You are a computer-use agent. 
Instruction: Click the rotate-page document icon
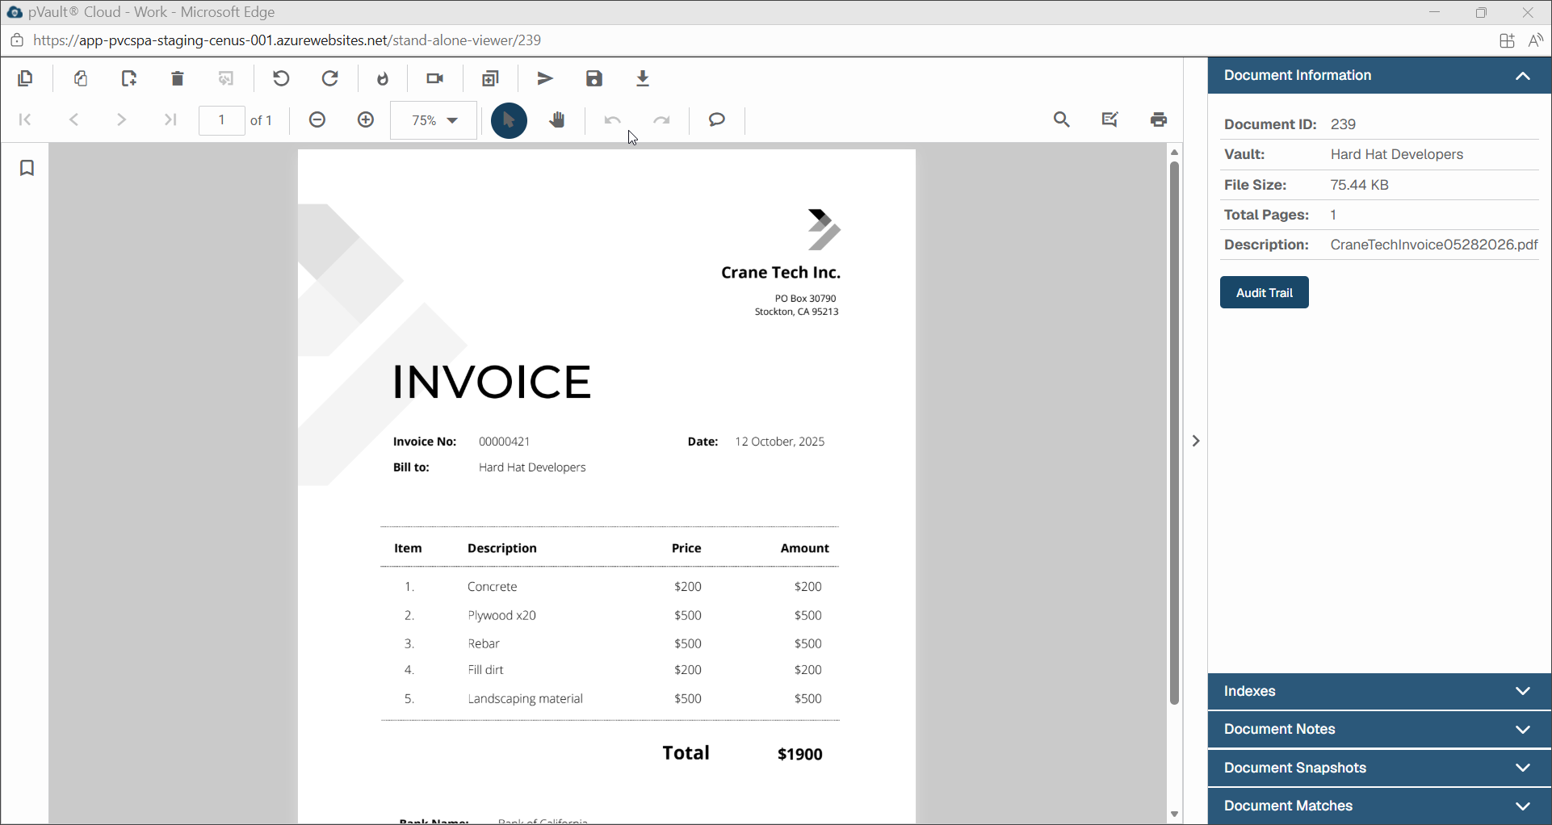coord(81,78)
